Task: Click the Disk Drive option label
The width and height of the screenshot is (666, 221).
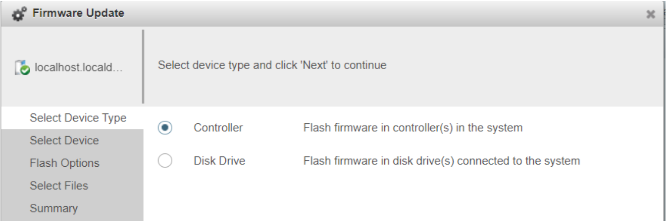Action: click(219, 161)
